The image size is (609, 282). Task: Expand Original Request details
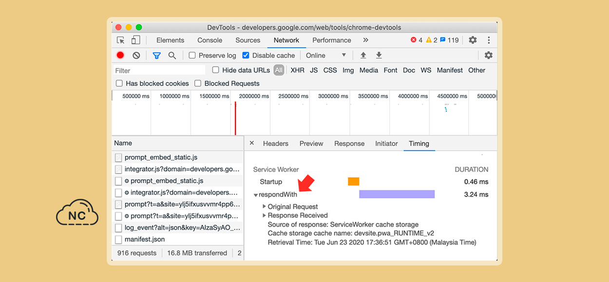[265, 207]
